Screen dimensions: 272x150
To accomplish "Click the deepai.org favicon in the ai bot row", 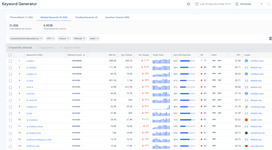I will click(x=246, y=113).
